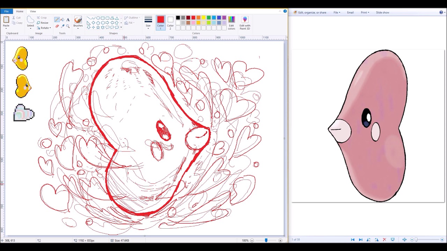Screen dimensions: 447x251
Task: Pick the pink color swatch
Action: [x=193, y=23]
